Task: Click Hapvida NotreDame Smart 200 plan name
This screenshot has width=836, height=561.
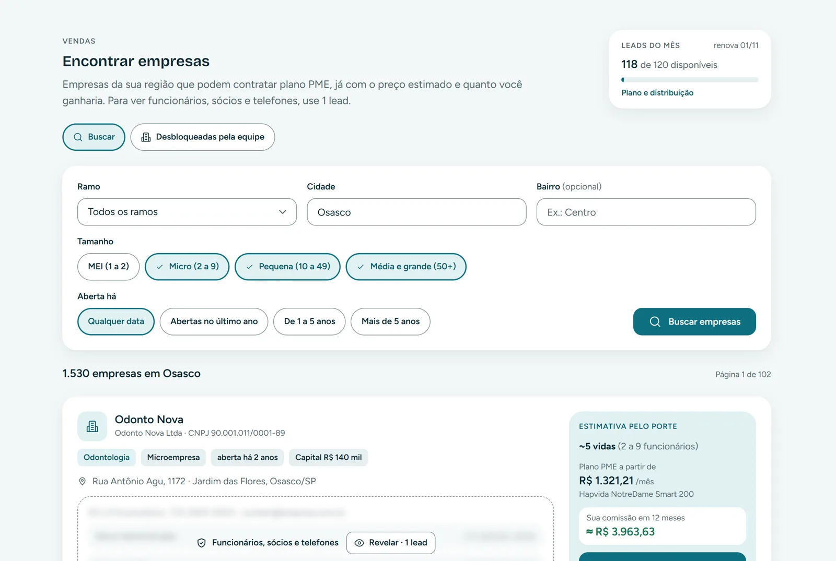Action: (x=636, y=494)
